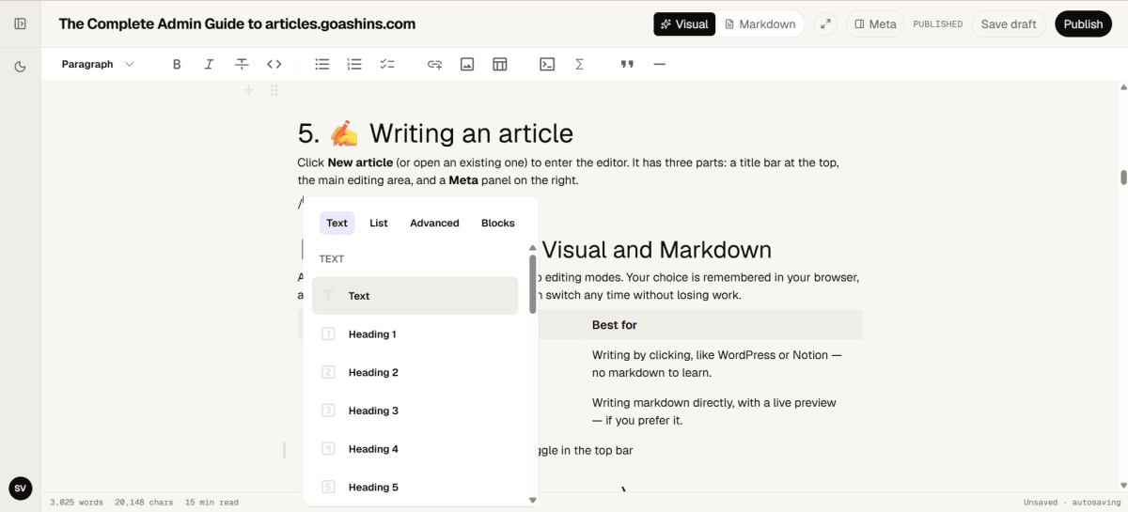
Task: Apply bold formatting
Action: point(177,64)
